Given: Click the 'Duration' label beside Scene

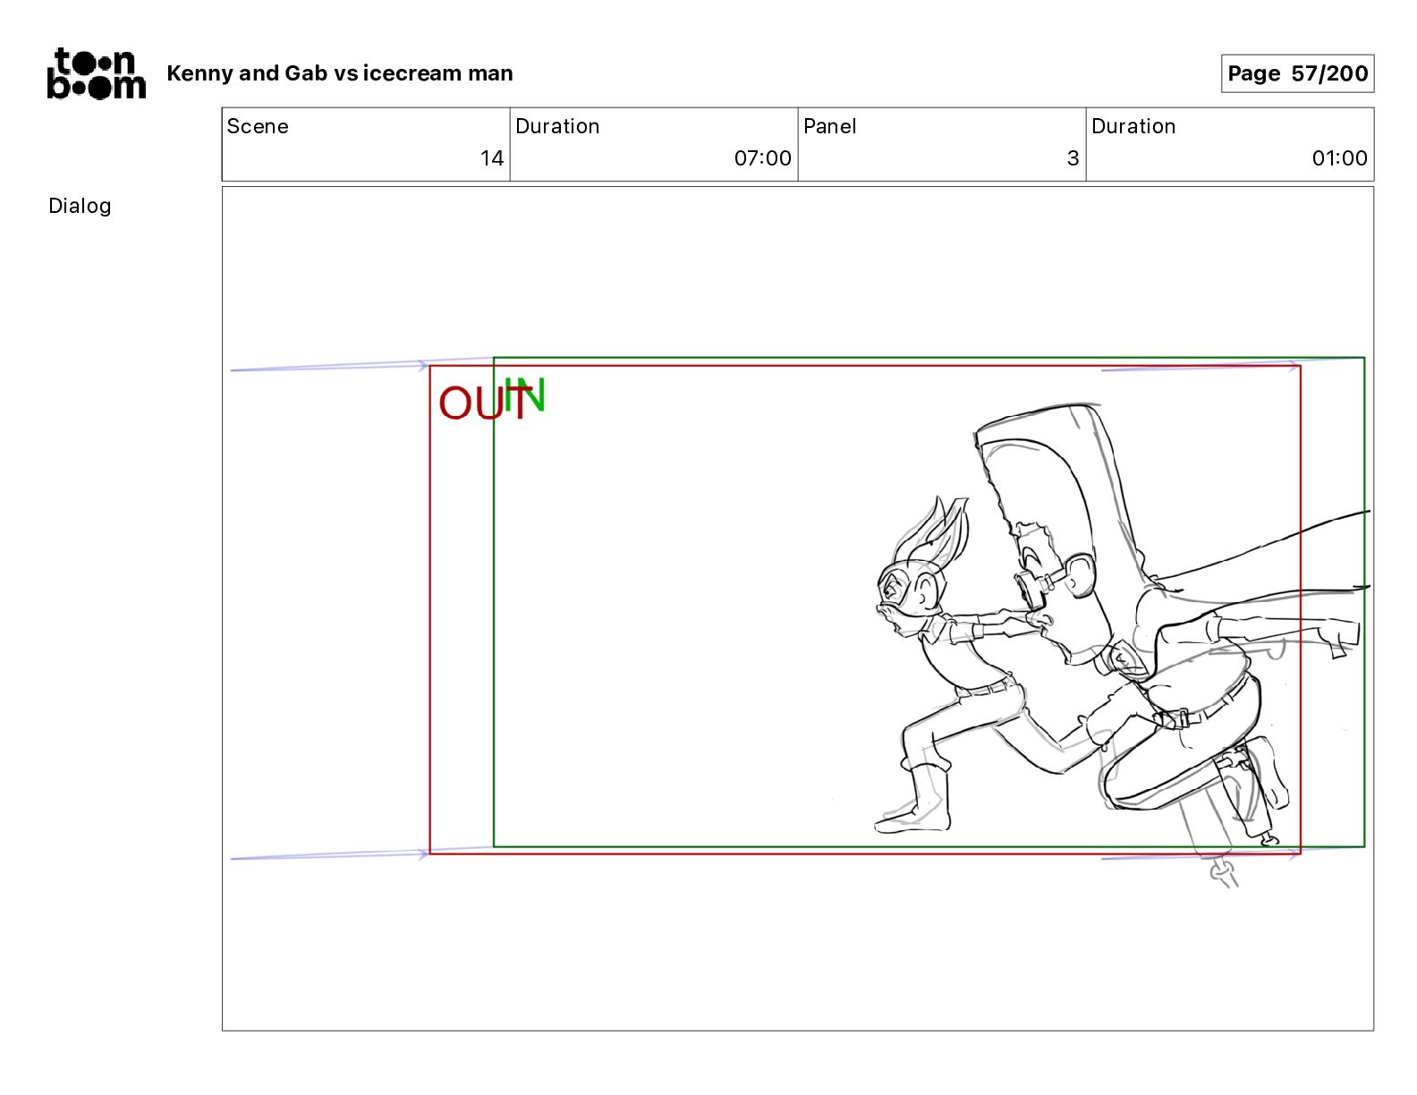Looking at the screenshot, I should (557, 126).
